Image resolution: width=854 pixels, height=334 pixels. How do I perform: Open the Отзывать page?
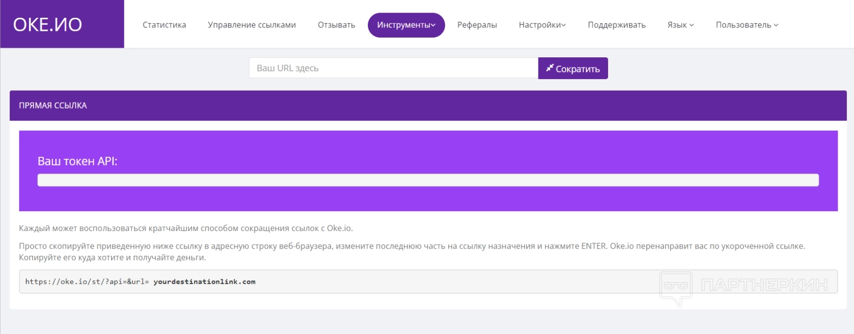[x=336, y=25]
